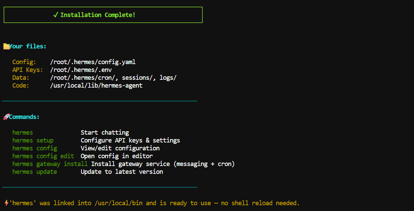Click the 'hermes' command beside Start chatting
Image resolution: width=414 pixels, height=211 pixels.
click(23, 133)
